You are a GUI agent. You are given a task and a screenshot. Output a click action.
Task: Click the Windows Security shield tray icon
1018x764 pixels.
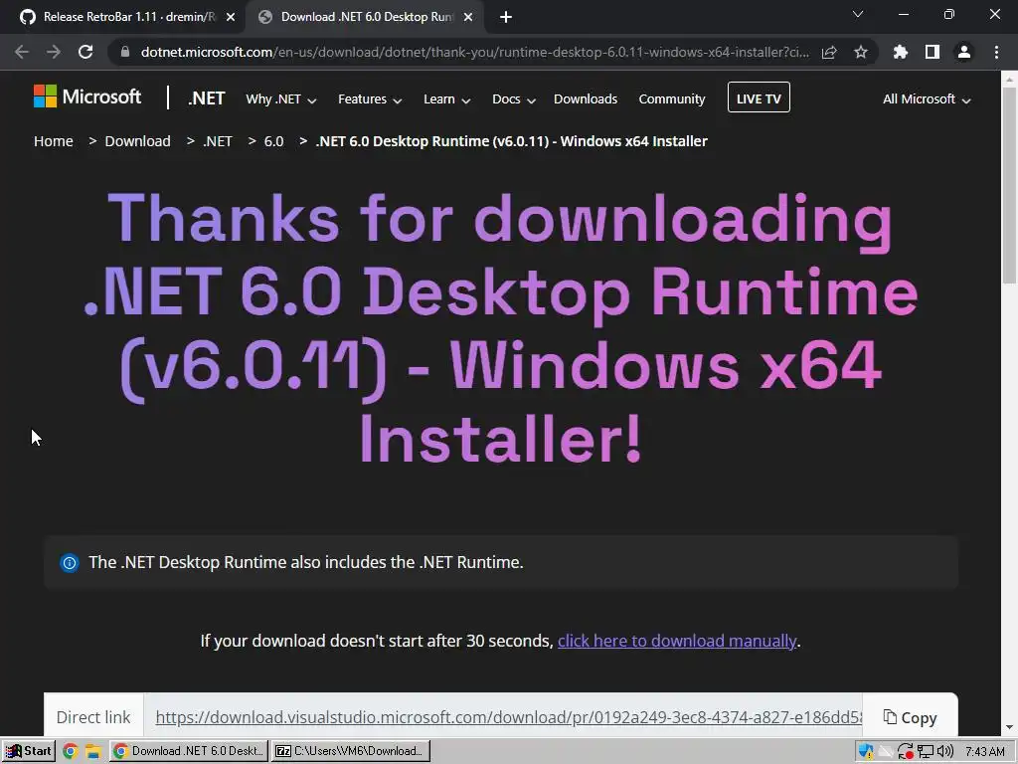866,752
